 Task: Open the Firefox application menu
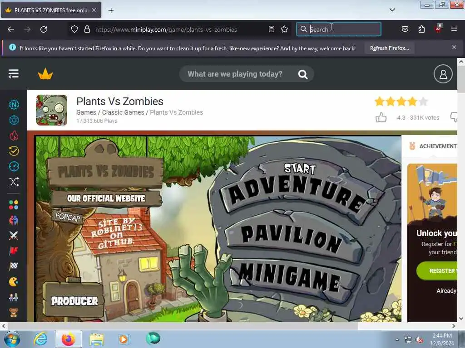click(x=454, y=29)
